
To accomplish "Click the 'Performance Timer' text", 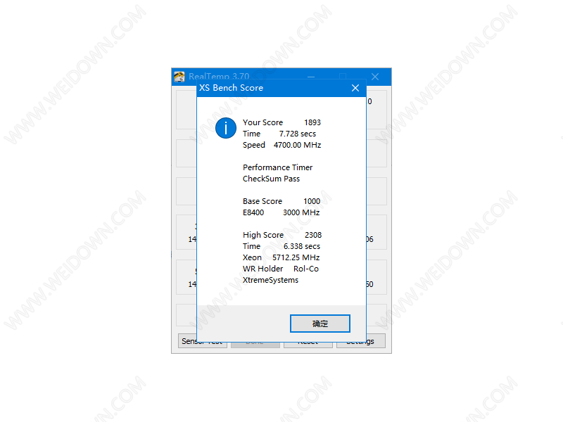I will tap(277, 167).
